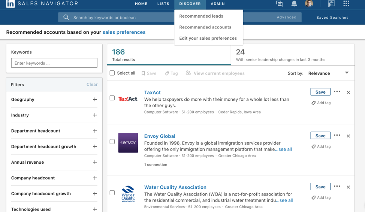The image size is (365, 212).
Task: Save the Envoy Global account
Action: [x=320, y=136]
